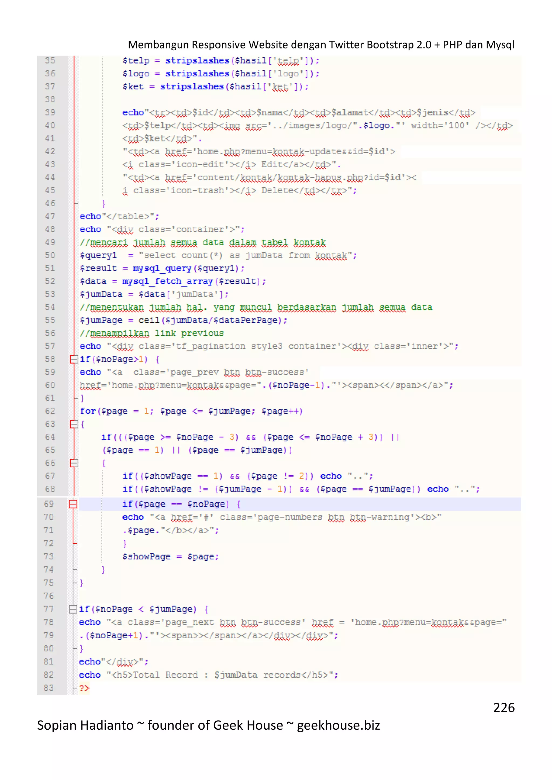Click footer 'Sopian Hadianto ~ founder of Geek House'

(160, 725)
